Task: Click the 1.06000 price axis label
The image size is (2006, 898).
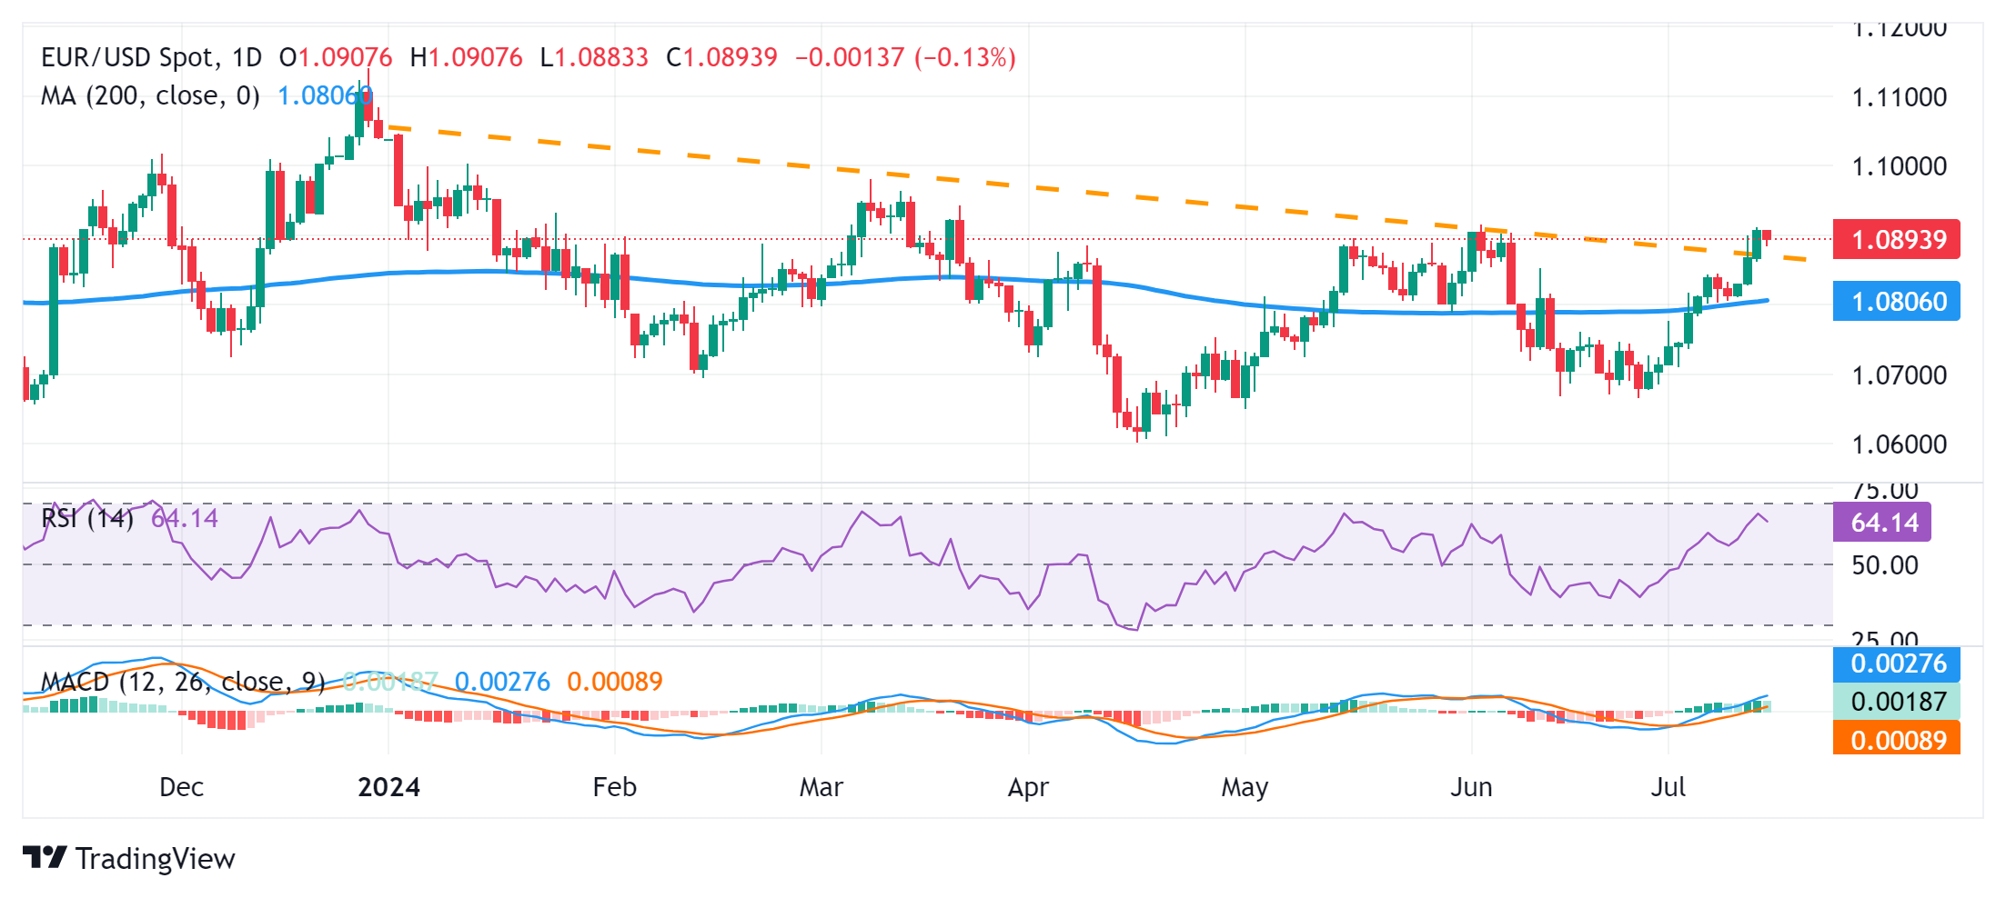Action: pyautogui.click(x=1899, y=444)
